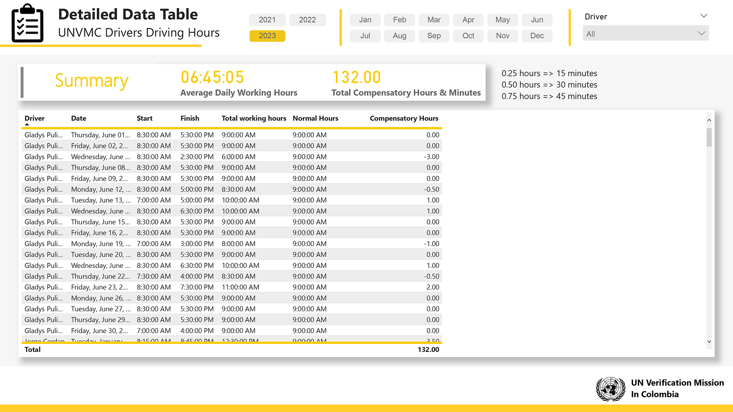This screenshot has height=412, width=733.
Task: Deselect year 2023 slicer
Action: pyautogui.click(x=267, y=36)
